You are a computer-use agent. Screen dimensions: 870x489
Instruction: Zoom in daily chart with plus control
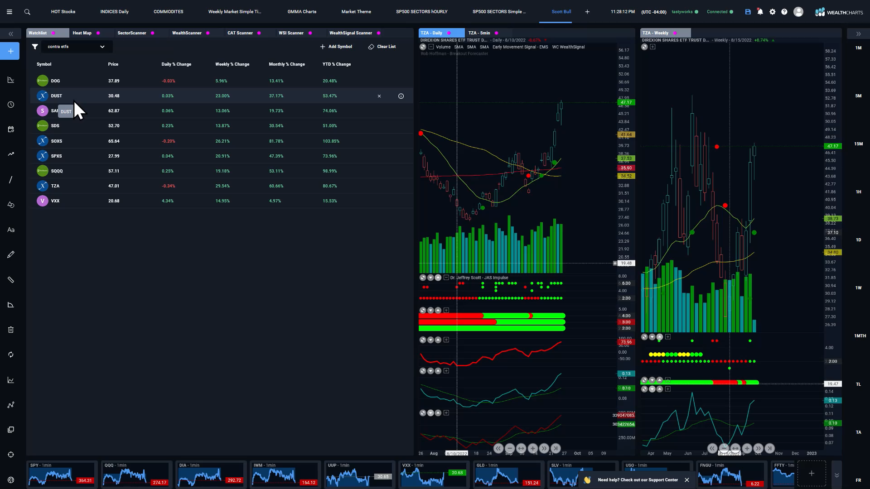pyautogui.click(x=532, y=448)
